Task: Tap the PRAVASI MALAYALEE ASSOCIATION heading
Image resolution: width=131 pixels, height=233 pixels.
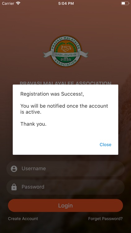Action: click(x=65, y=83)
